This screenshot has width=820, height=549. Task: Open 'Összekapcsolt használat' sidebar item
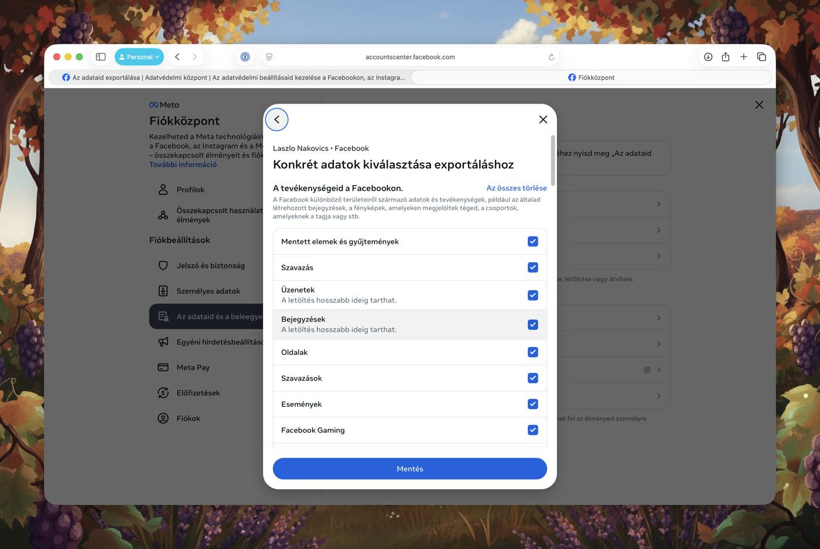[206, 215]
